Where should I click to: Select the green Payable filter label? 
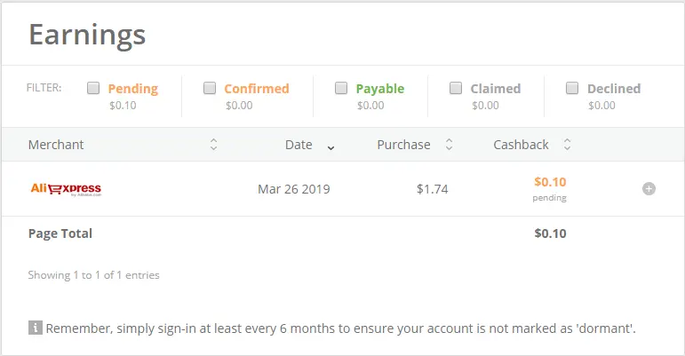380,89
